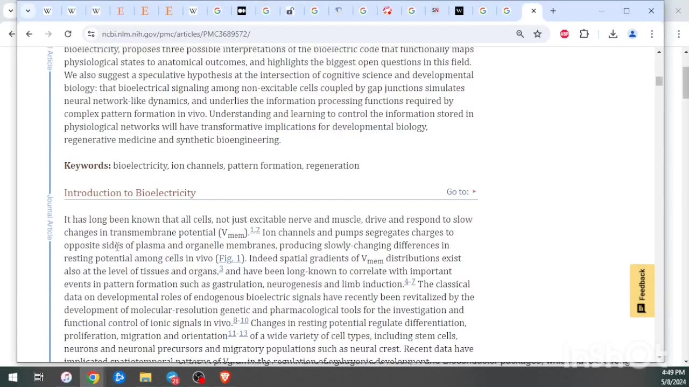Click back arrow of the background browser window

click(12, 34)
